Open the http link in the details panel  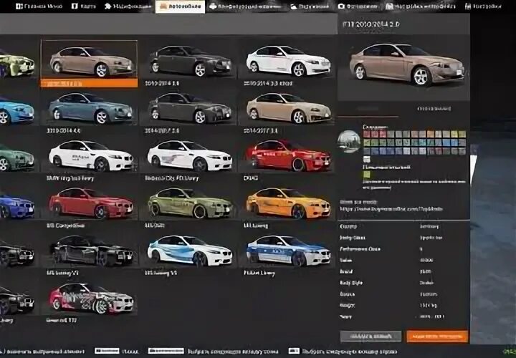[391, 209]
